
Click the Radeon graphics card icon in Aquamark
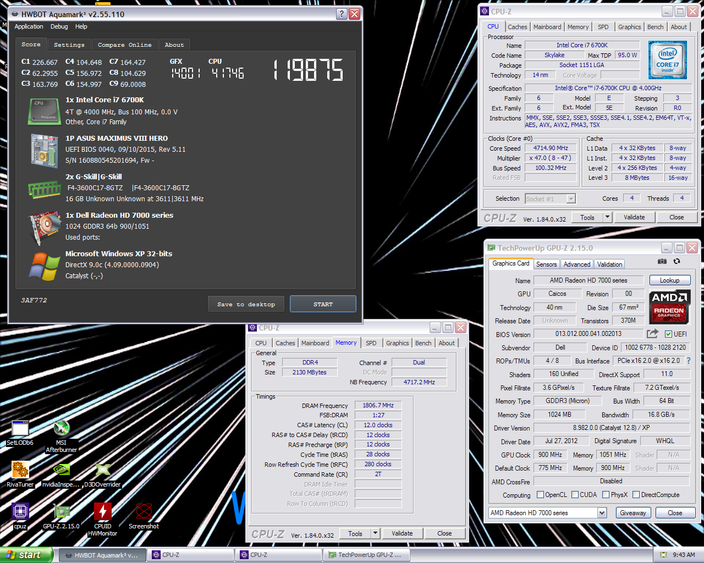[x=45, y=227]
